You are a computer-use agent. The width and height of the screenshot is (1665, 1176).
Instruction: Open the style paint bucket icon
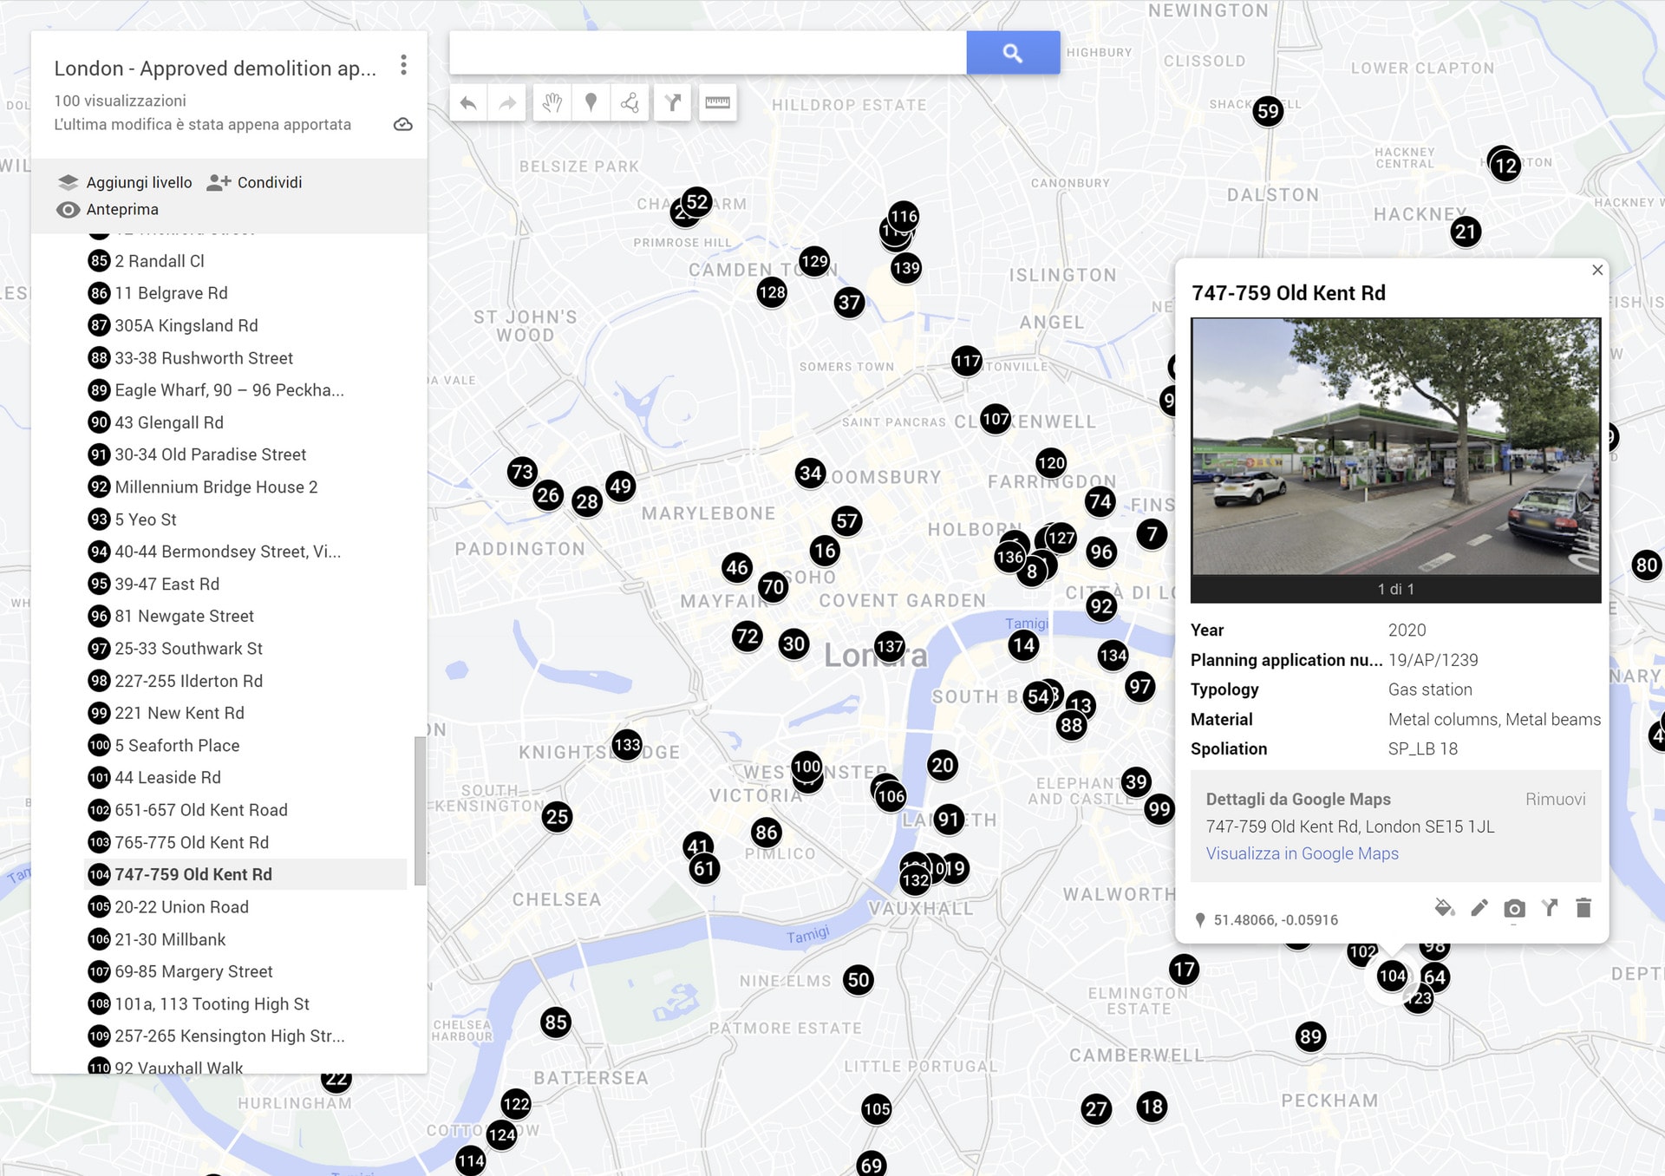click(1444, 908)
